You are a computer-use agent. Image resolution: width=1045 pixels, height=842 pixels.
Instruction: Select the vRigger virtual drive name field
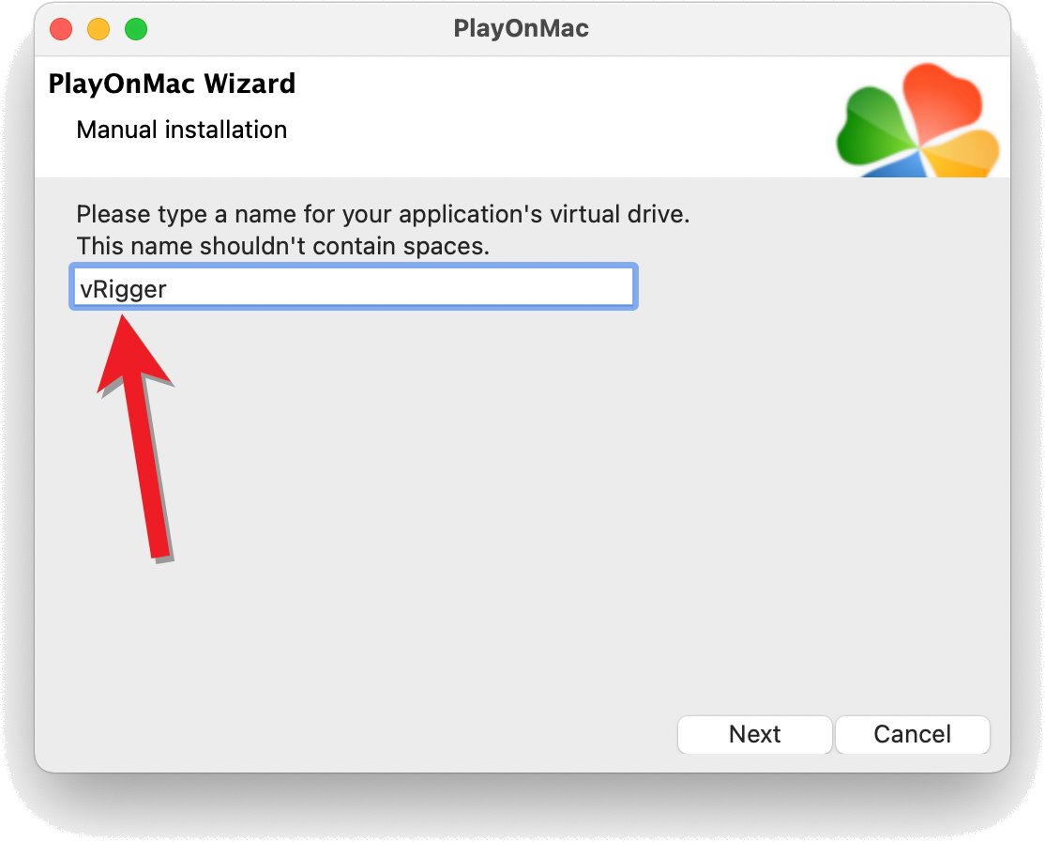pos(353,286)
